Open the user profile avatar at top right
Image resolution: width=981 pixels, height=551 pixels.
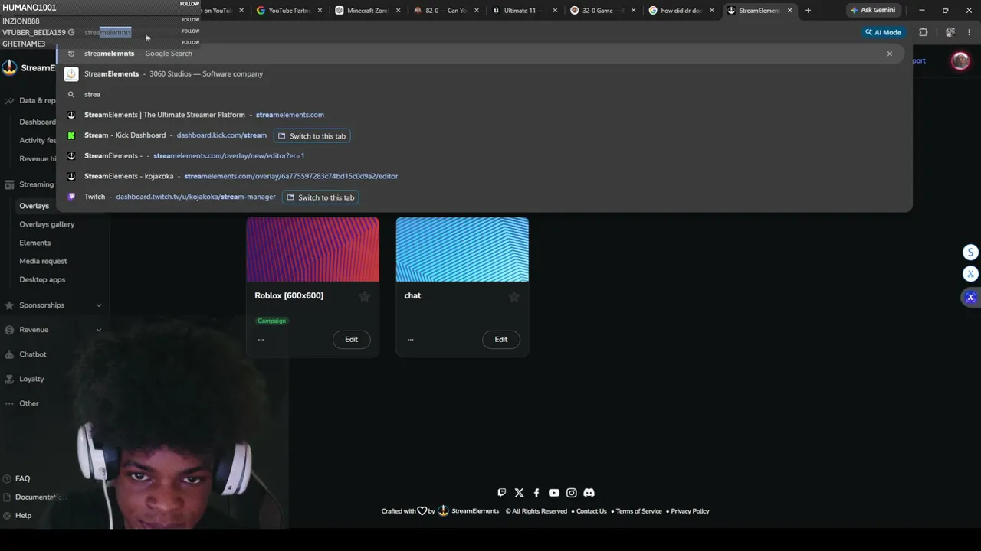click(x=960, y=60)
